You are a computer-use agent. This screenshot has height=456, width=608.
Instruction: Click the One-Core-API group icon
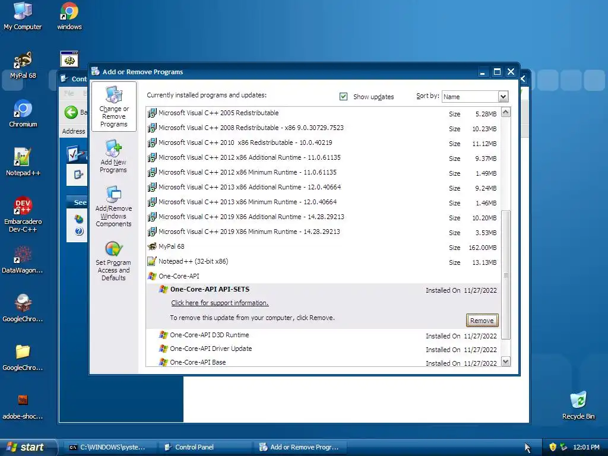click(152, 276)
